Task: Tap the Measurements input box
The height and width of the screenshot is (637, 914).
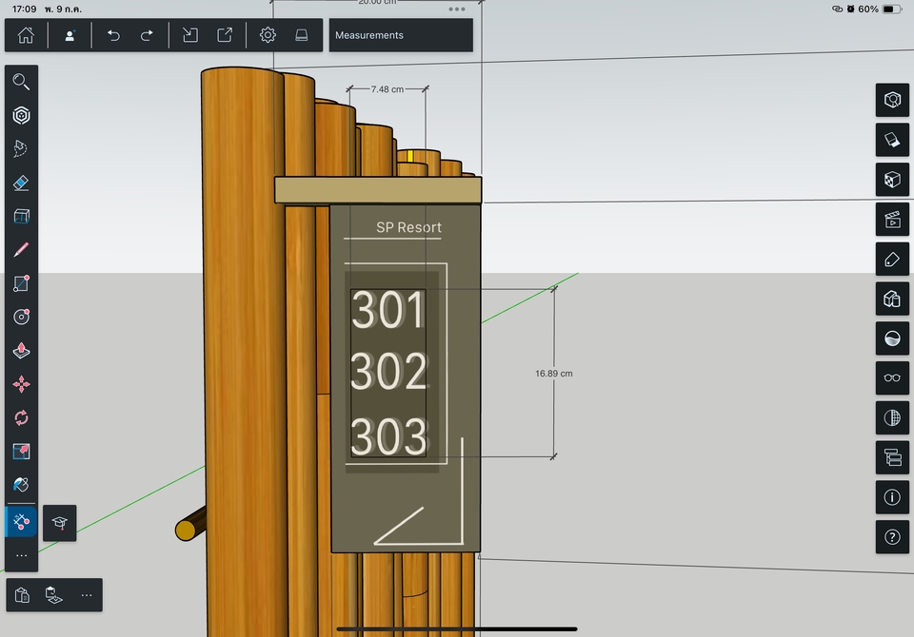Action: pyautogui.click(x=401, y=35)
